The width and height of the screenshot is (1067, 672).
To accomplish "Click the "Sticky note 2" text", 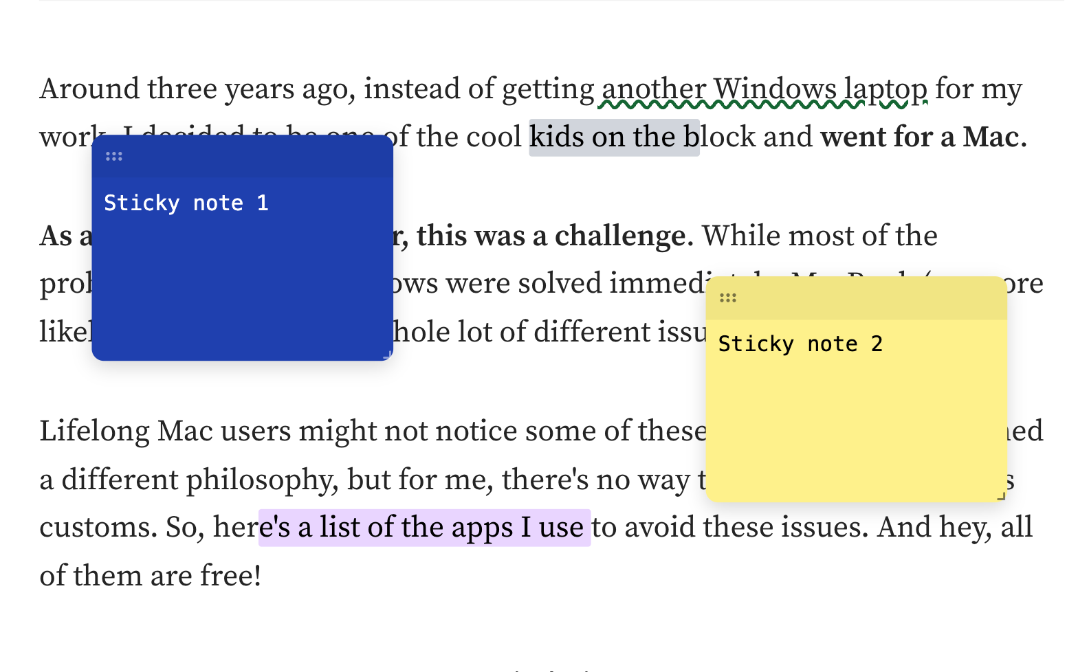I will (x=800, y=344).
